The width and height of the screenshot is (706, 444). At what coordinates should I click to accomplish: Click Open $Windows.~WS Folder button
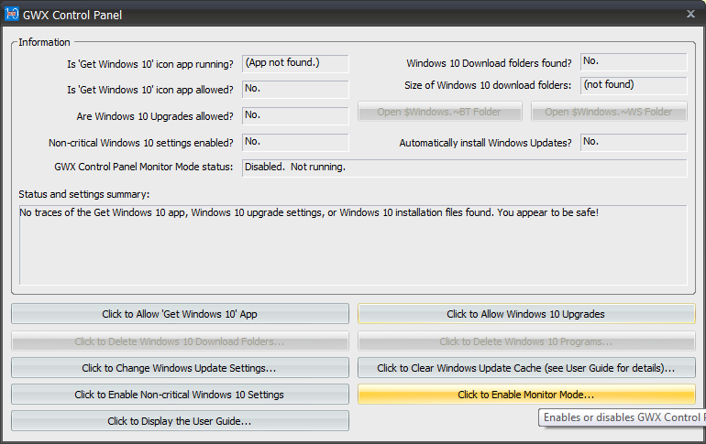pyautogui.click(x=609, y=112)
